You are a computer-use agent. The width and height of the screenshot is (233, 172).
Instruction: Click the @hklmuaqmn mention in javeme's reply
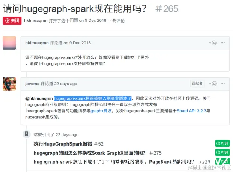pos(39,98)
